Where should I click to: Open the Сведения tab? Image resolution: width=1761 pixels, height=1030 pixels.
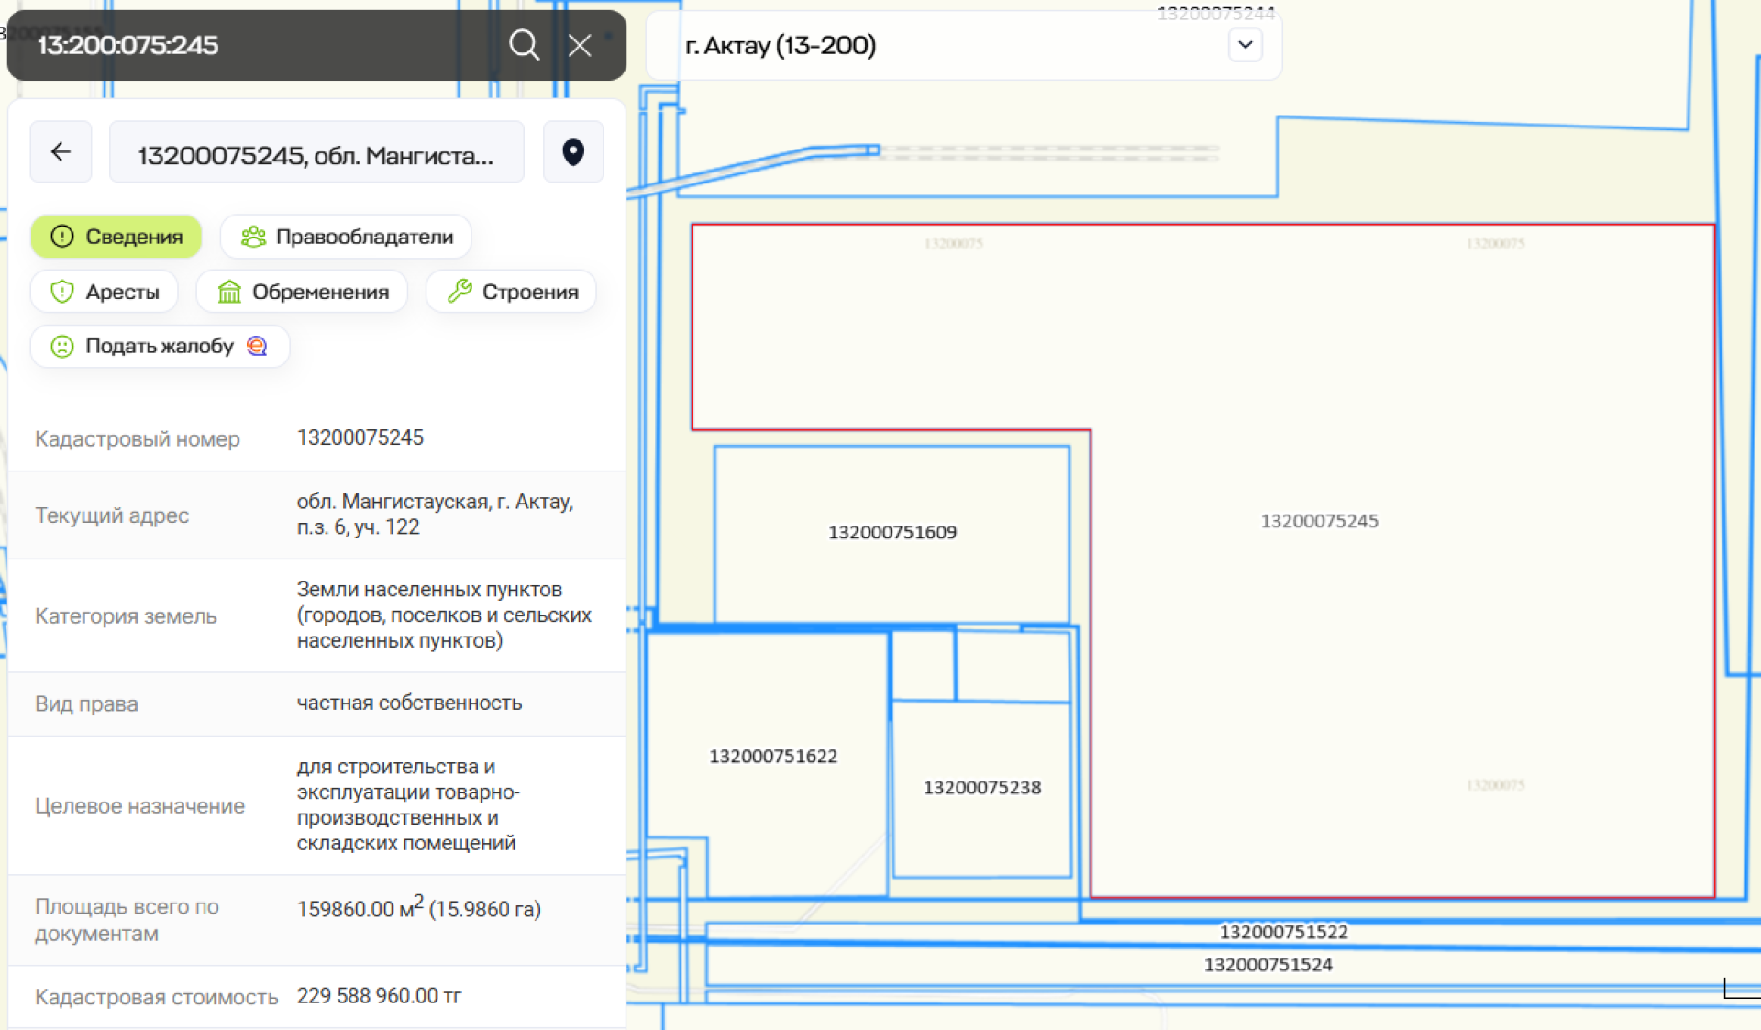116,237
